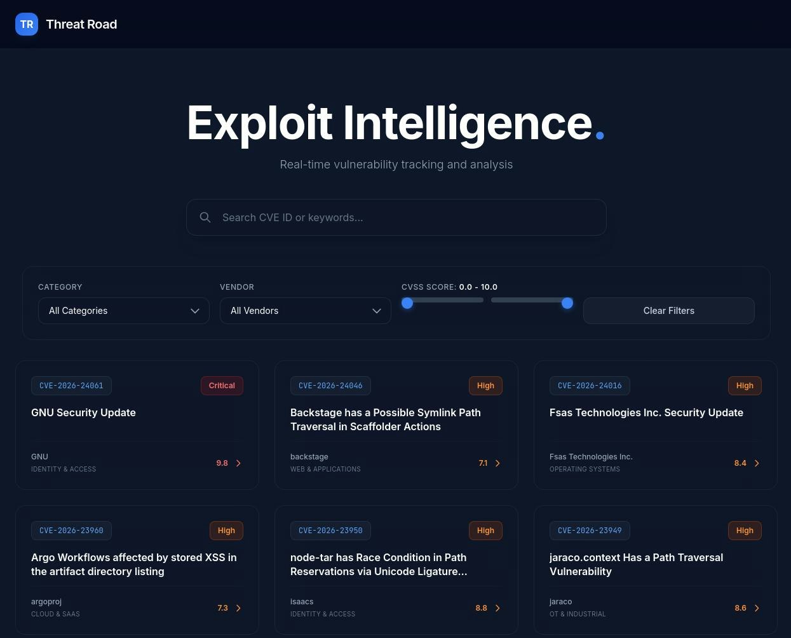The height and width of the screenshot is (638, 791).
Task: Open the CVE-2026-24061 link
Action: point(71,385)
